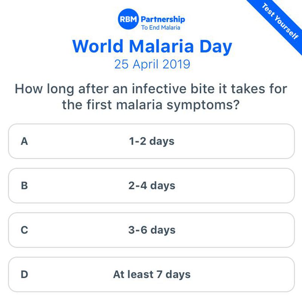Click the "25 April 2019" date text
Screen dimensions: 302x302
click(x=152, y=64)
